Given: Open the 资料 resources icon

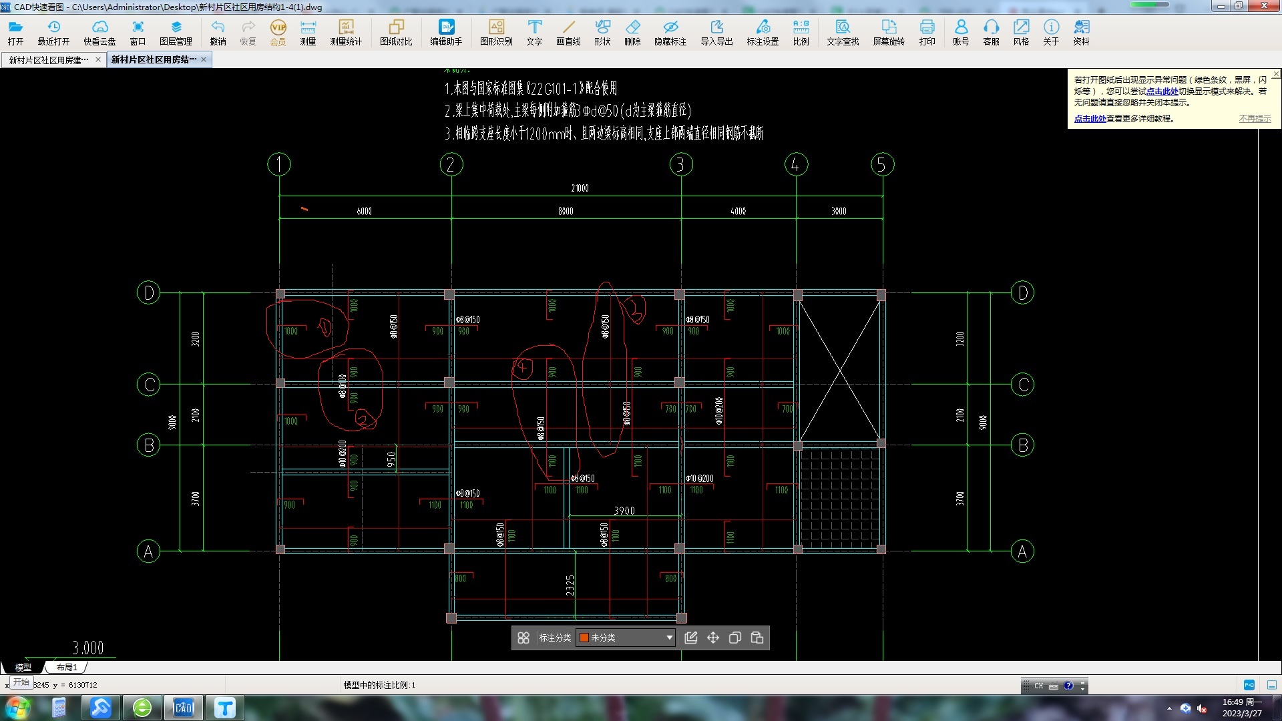Looking at the screenshot, I should pos(1081,32).
